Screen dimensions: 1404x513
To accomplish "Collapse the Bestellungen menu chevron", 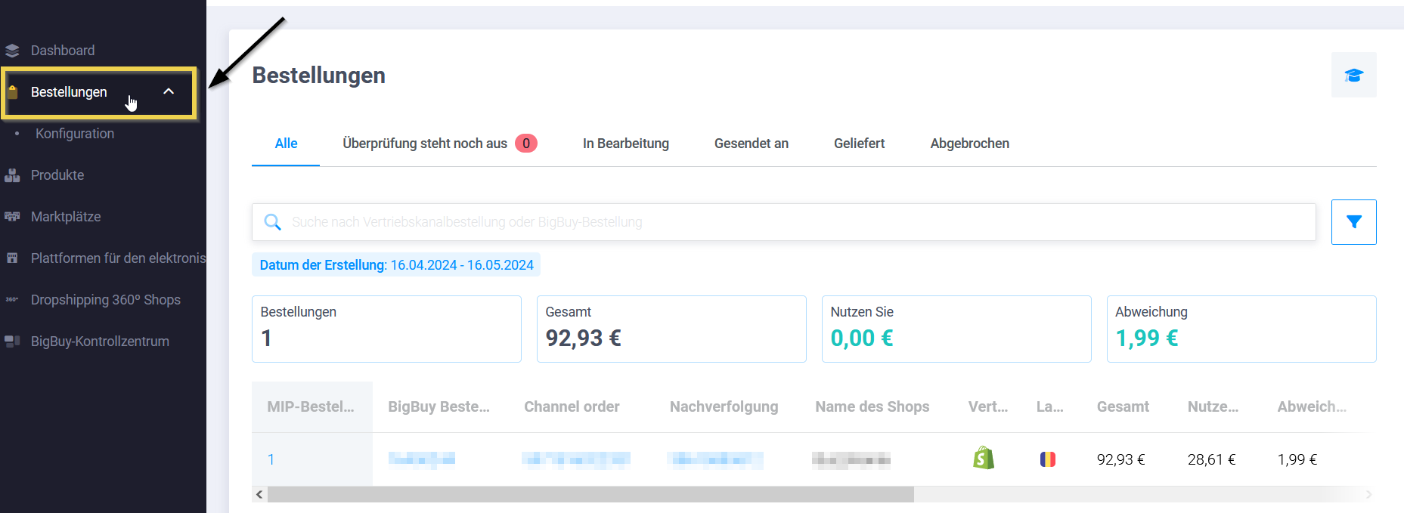I will click(169, 91).
